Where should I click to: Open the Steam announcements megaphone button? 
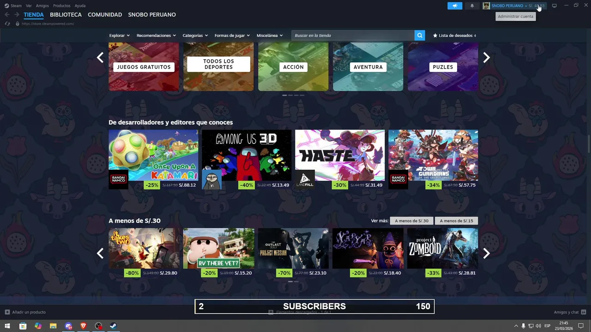pos(455,6)
